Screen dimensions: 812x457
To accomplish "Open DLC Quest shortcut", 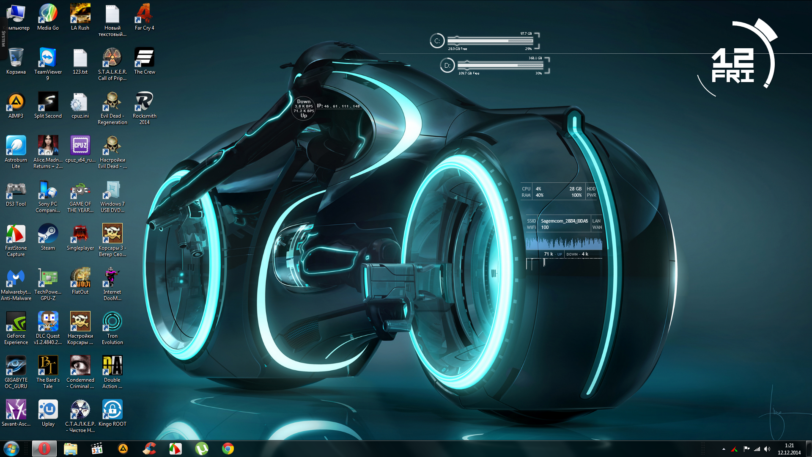I will tap(48, 329).
